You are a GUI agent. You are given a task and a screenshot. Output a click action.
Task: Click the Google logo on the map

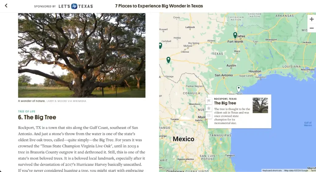[168, 169]
